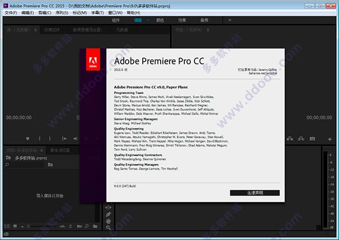Screen dimensions: 339x240
Task: Click the Step Back one frame icon
Action: pos(75,138)
